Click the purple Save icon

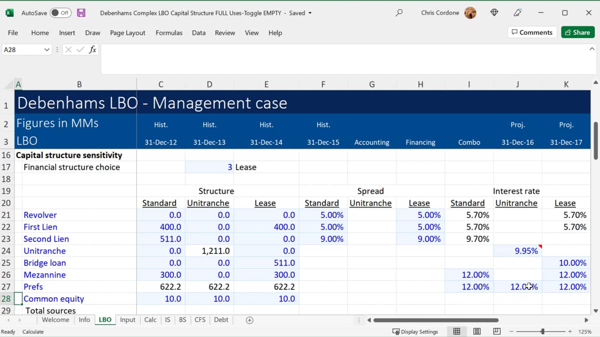pos(81,13)
